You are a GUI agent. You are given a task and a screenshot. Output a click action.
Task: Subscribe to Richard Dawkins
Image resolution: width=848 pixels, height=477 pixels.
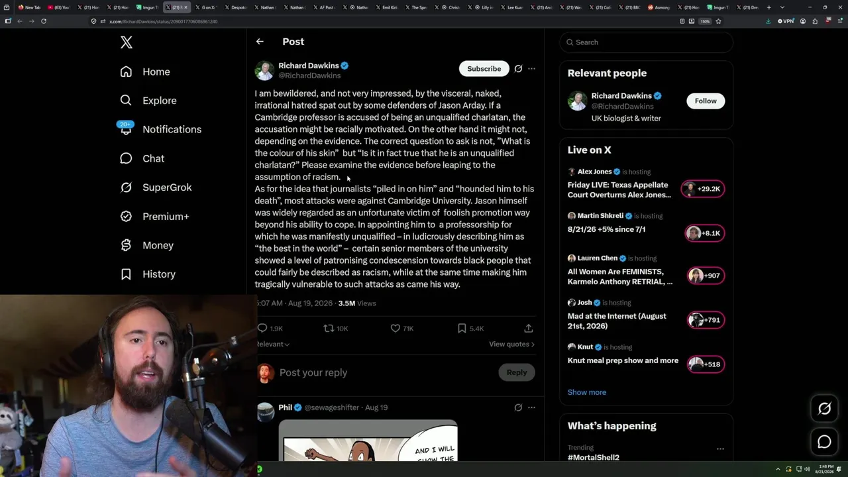coord(484,68)
